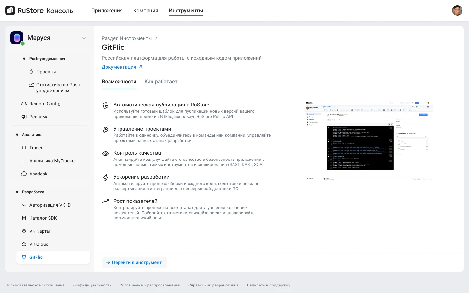Click Написать в поддержку link
The image size is (469, 293).
(268, 285)
